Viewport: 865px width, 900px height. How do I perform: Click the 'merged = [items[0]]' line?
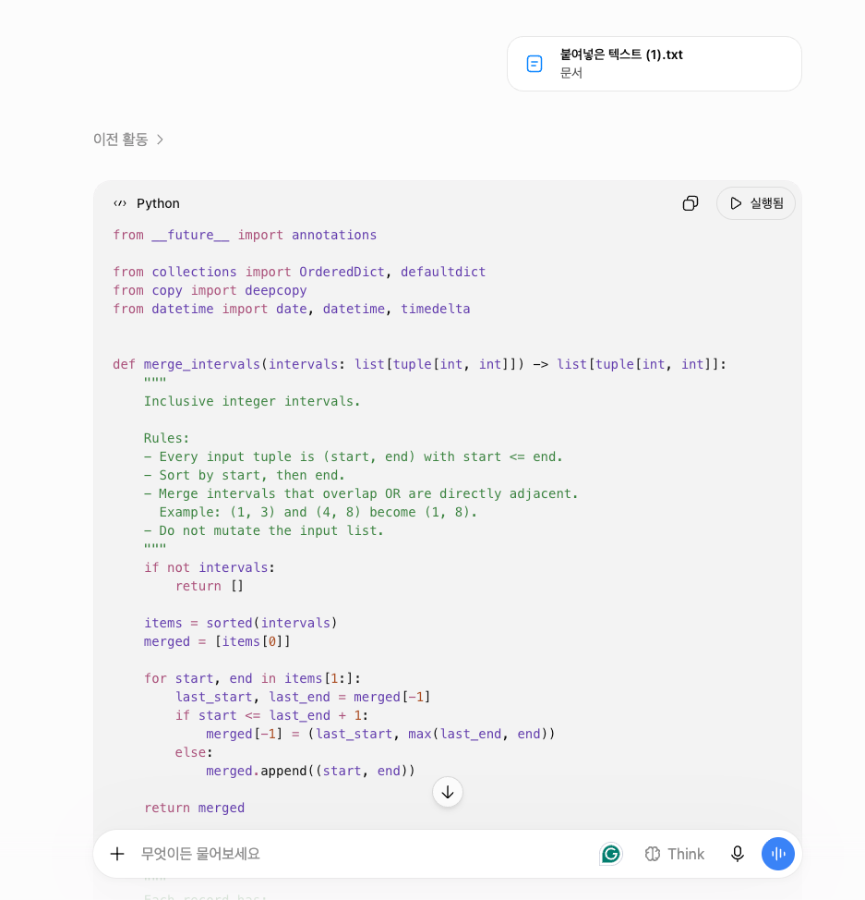(217, 641)
